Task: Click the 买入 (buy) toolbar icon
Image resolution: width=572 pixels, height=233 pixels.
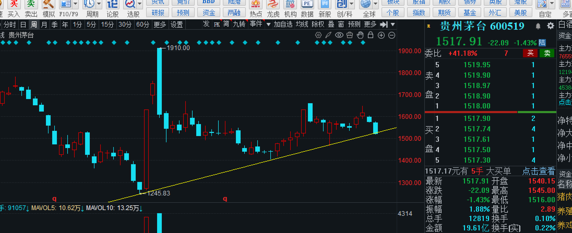Action: point(14,4)
